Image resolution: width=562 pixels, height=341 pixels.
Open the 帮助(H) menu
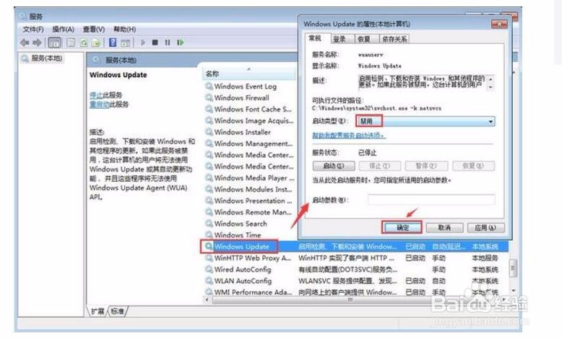point(125,30)
